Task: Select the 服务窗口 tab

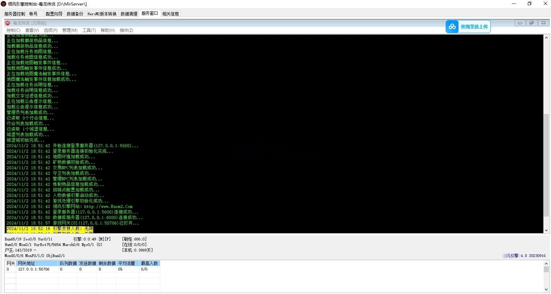Action: pyautogui.click(x=150, y=13)
